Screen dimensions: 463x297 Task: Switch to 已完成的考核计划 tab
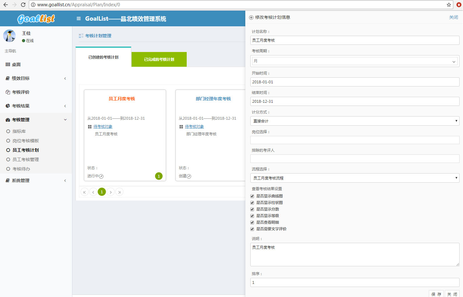coord(159,60)
